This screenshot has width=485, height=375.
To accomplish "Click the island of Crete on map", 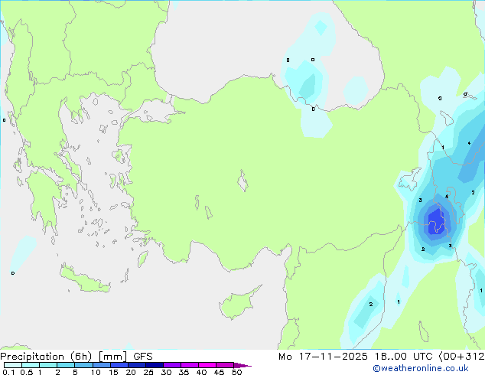I will point(84,279).
